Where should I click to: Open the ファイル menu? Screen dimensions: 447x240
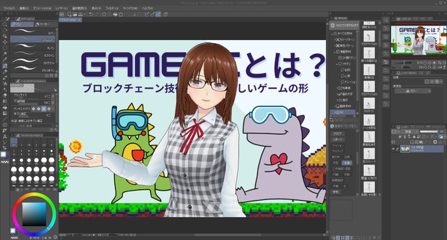(x=9, y=9)
